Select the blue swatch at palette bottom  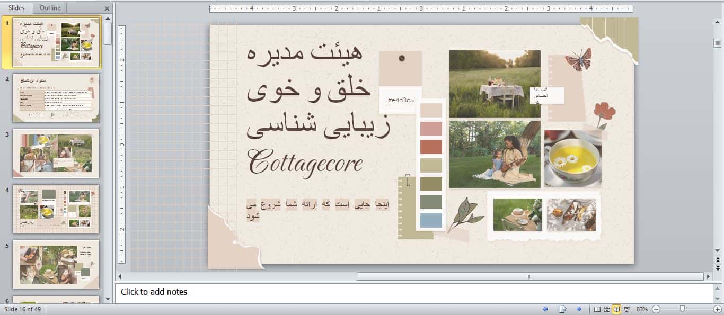tap(431, 220)
